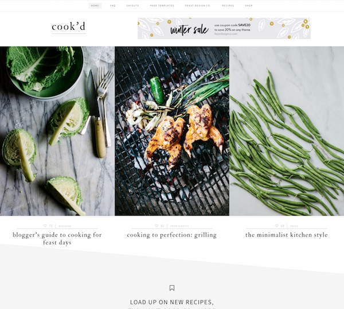Open the grilled chicken featured image

(x=172, y=131)
